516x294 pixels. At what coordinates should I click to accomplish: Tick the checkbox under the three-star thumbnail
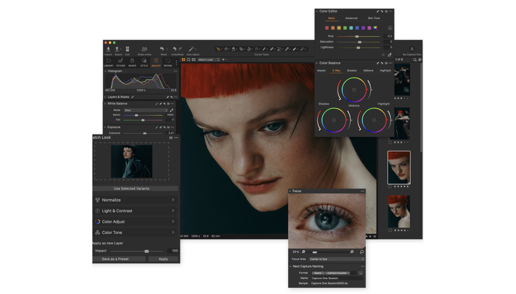tap(390, 142)
